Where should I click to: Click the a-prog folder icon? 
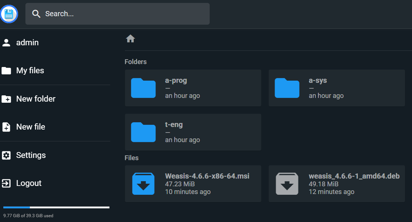(143, 88)
